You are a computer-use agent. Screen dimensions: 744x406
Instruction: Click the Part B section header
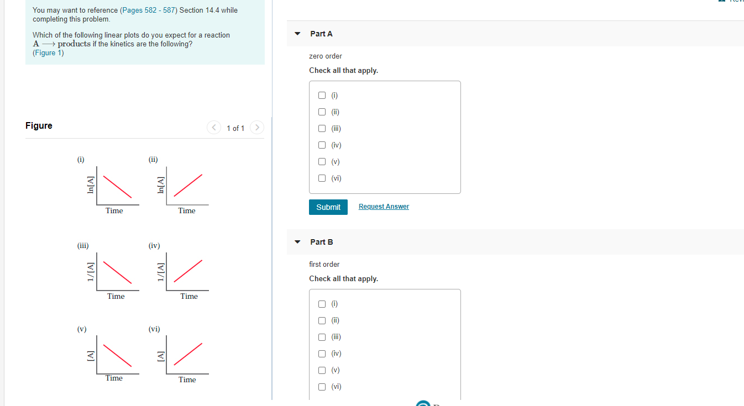click(x=321, y=241)
